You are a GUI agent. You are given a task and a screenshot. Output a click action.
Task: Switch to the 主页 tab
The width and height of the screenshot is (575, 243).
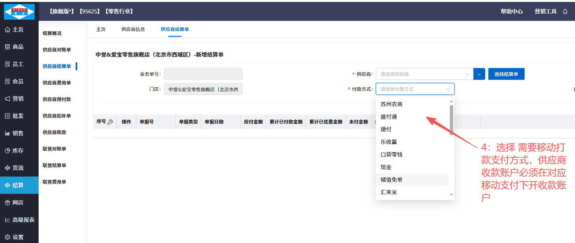101,29
